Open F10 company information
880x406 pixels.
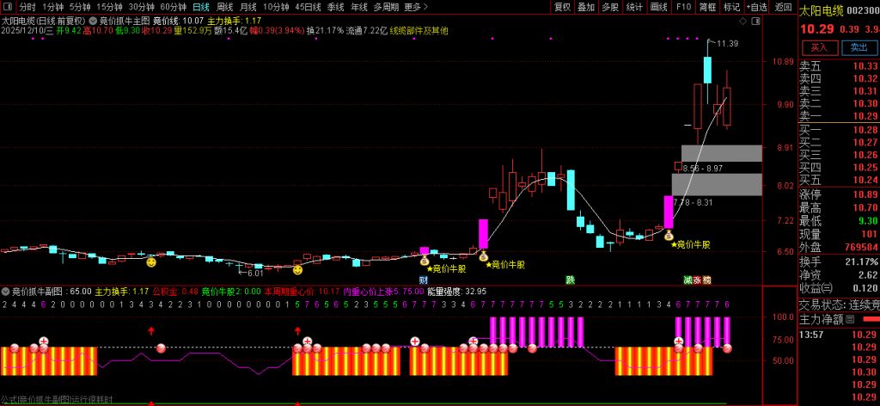pyautogui.click(x=683, y=7)
